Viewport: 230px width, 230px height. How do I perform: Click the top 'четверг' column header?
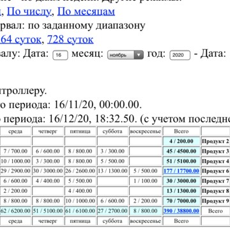click(48, 131)
